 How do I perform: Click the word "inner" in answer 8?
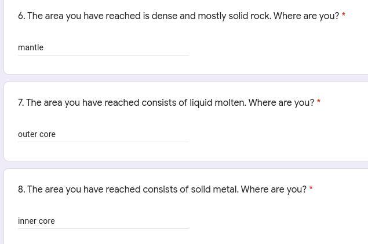27,221
